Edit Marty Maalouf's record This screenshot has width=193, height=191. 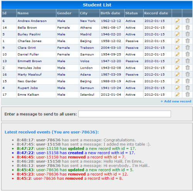pyautogui.click(x=177, y=74)
